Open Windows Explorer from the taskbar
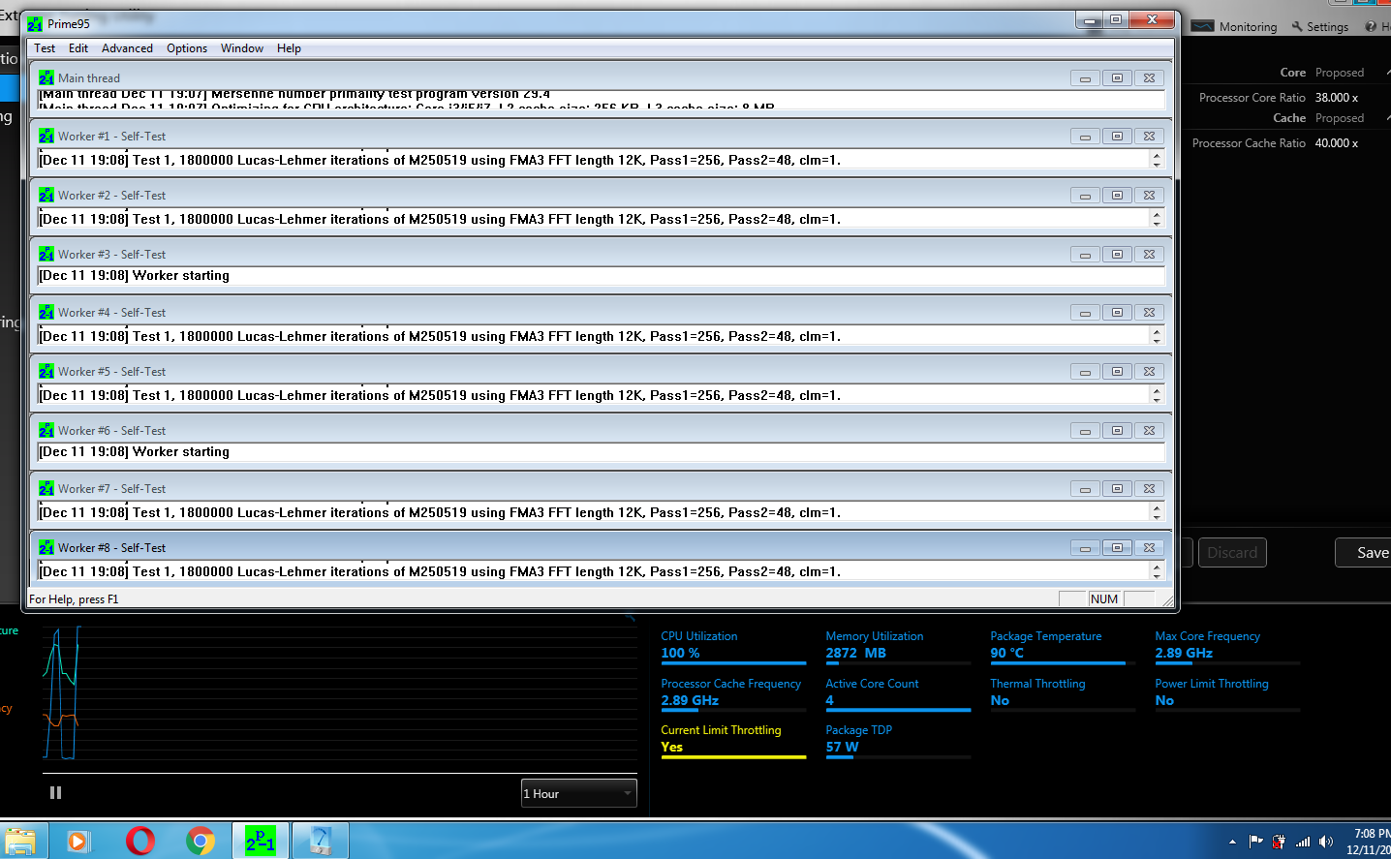Image resolution: width=1391 pixels, height=859 pixels. (19, 841)
